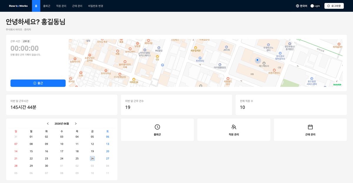
Task: Click the NAVER logo on the map
Action: coord(337,85)
